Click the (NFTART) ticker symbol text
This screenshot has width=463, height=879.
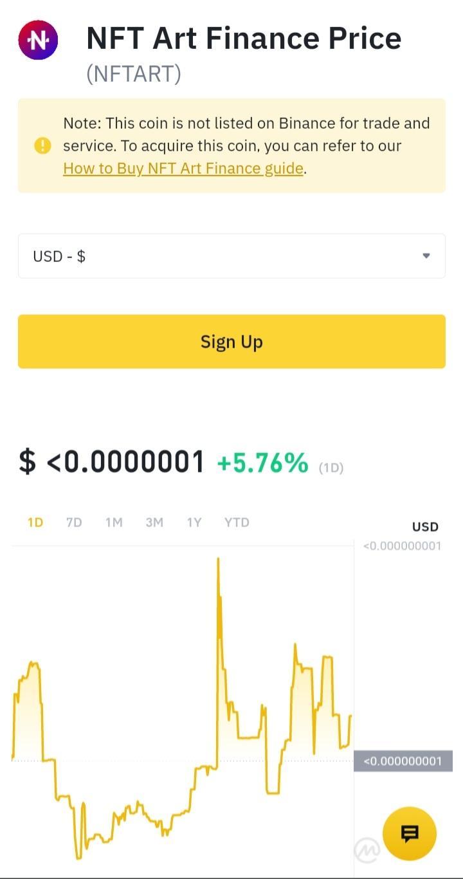pyautogui.click(x=134, y=74)
